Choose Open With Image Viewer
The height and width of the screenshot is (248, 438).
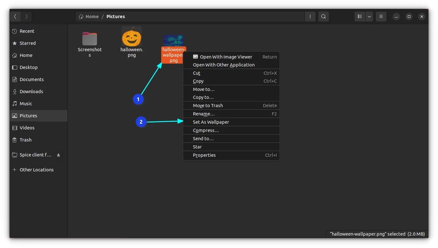[226, 57]
